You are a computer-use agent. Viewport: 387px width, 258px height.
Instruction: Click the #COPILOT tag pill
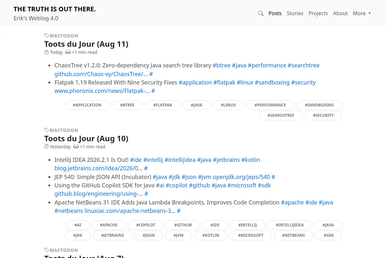146,225
